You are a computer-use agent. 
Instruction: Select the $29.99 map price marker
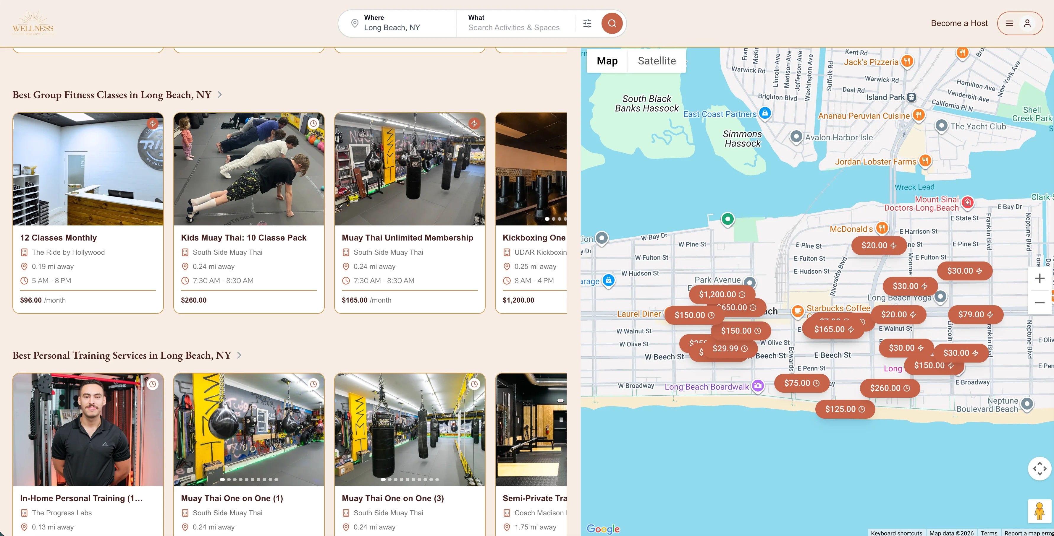(730, 348)
